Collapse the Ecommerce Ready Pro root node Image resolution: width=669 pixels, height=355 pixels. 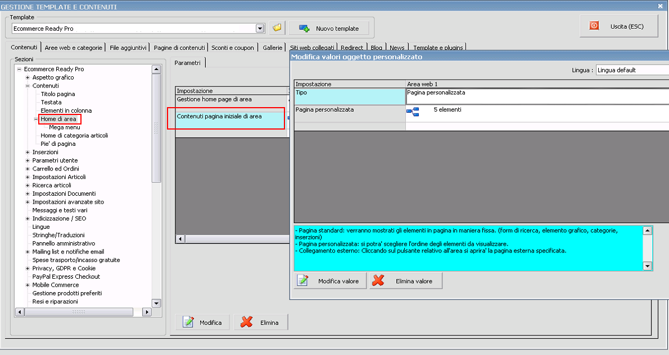(x=19, y=69)
